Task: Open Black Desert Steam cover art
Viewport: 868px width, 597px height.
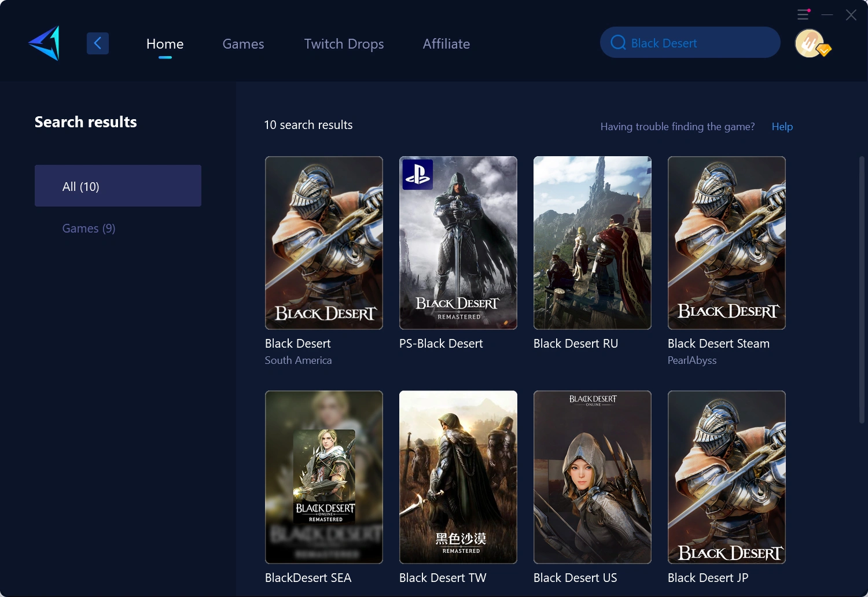Action: (x=727, y=243)
